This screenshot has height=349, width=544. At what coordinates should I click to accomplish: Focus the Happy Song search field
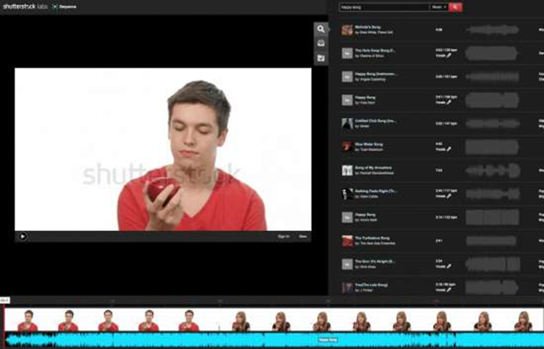(x=384, y=7)
